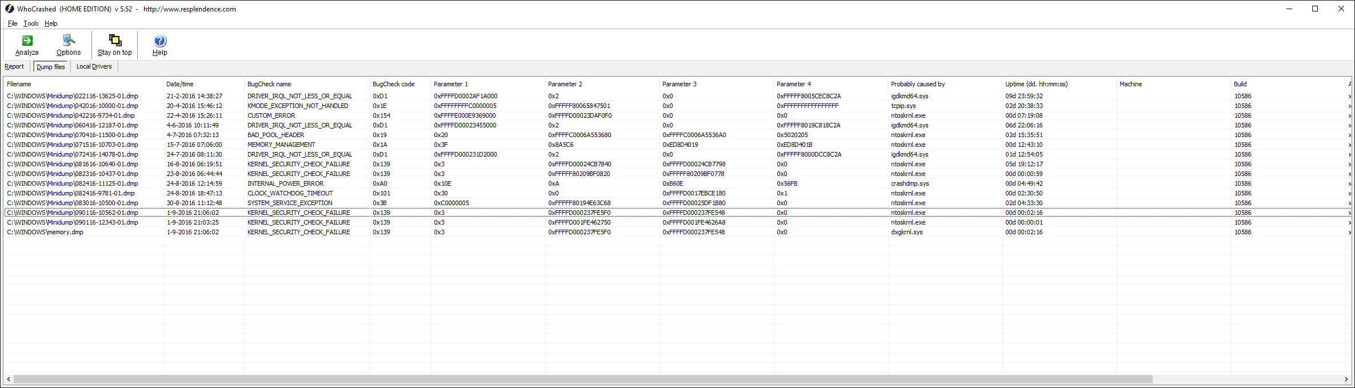Click the CUSTOM_ERROR bugcheck name
Screen dimensions: 1355x388
pos(271,115)
